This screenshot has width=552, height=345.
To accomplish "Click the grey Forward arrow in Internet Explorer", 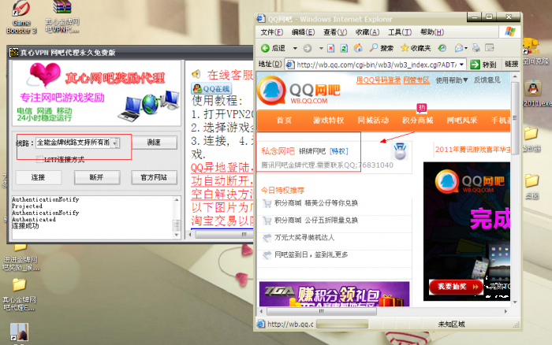I will pos(308,48).
